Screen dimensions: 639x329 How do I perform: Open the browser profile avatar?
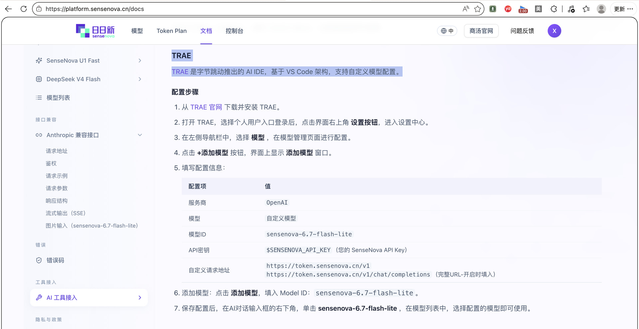(x=601, y=9)
